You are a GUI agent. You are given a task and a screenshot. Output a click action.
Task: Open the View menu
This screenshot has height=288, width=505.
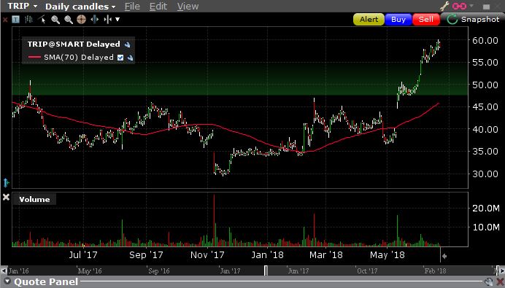(x=188, y=7)
